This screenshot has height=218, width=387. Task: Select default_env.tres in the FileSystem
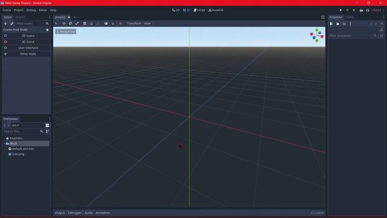23,149
